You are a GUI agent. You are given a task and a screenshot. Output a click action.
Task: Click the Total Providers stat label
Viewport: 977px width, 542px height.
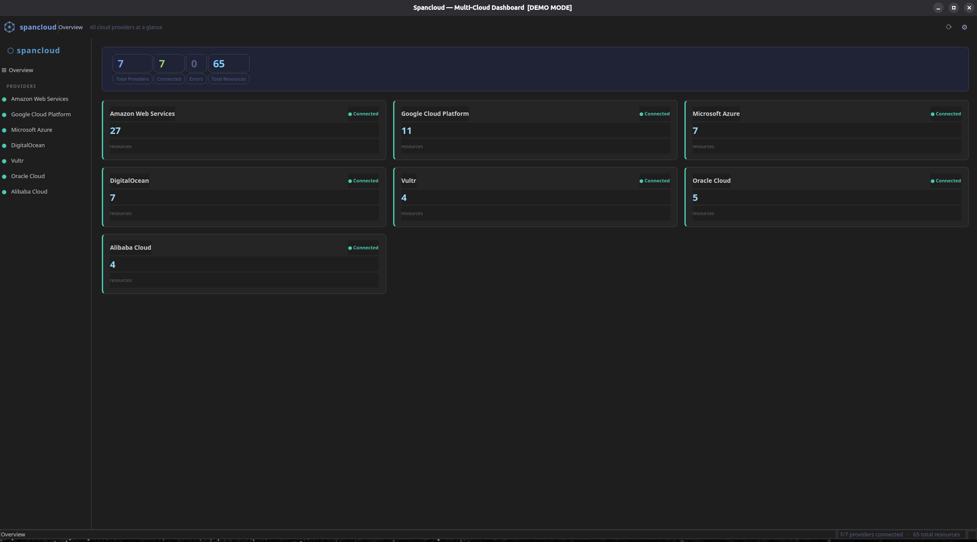click(x=132, y=79)
